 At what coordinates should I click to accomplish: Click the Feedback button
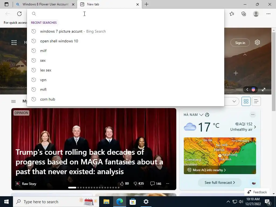click(257, 192)
